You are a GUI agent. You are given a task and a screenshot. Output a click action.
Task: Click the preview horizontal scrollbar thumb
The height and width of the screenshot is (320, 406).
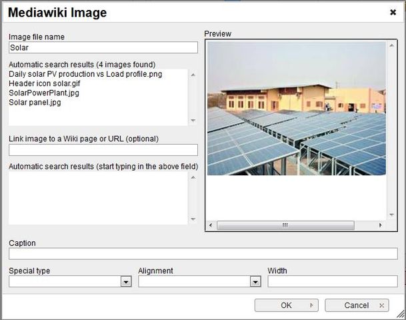[284, 225]
